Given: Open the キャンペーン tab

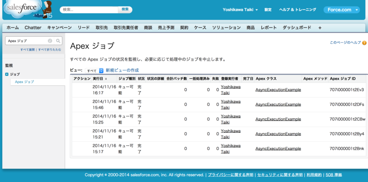Looking at the screenshot, I should [59, 28].
